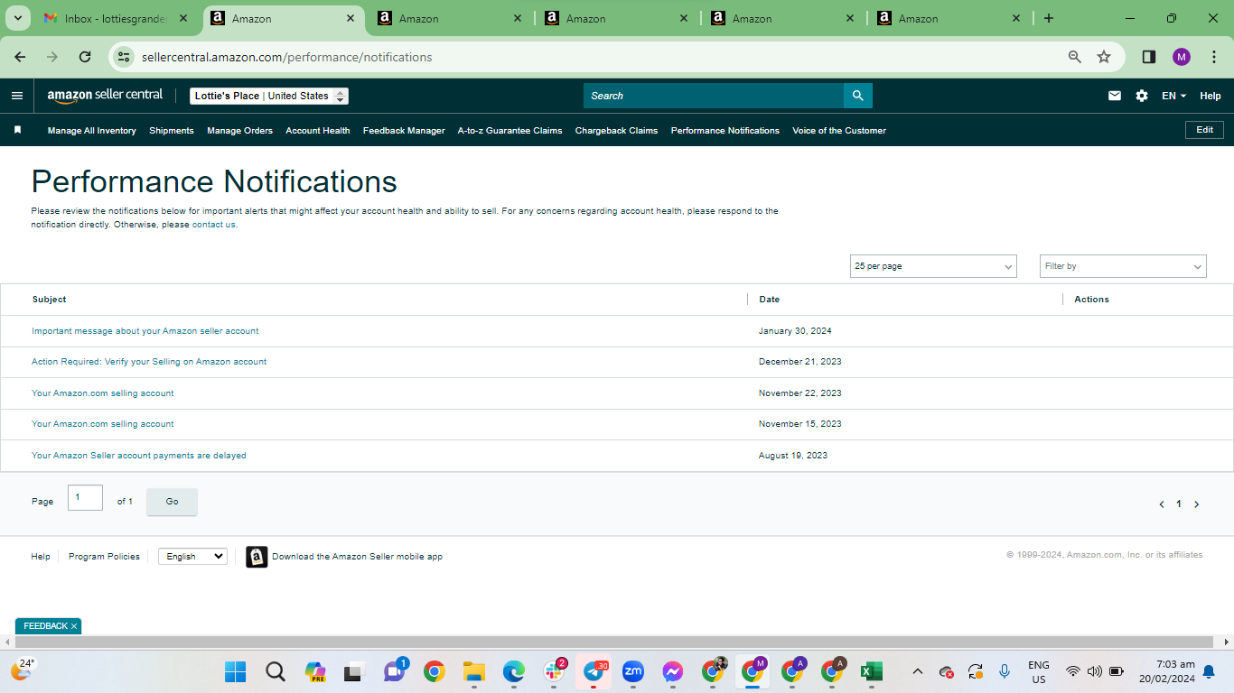Open the Chrome side panel icon

click(1149, 57)
